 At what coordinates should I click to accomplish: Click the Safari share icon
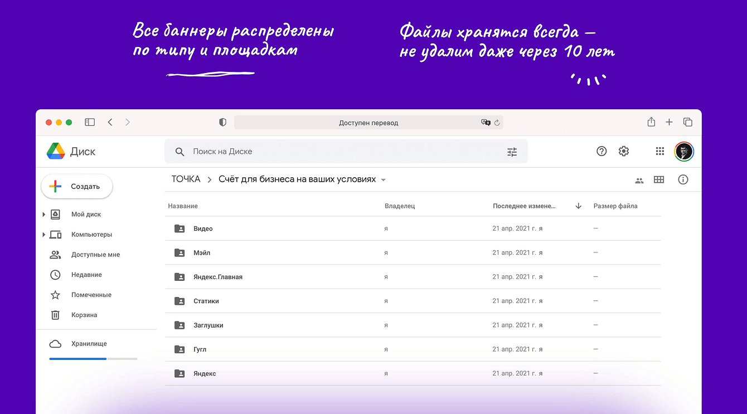point(651,122)
